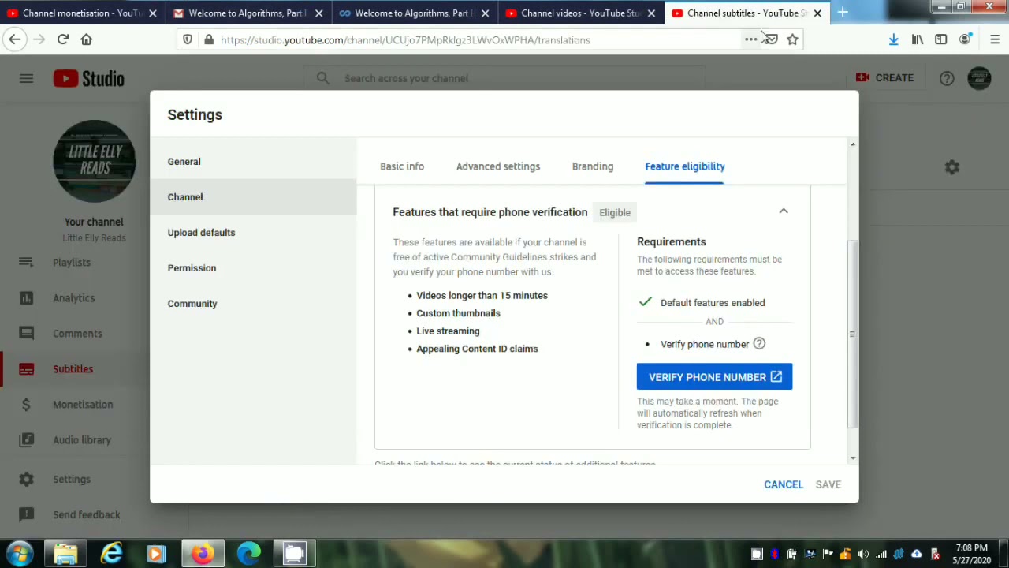Screen dimensions: 1009x568
Task: Open a new browser tab
Action: (x=842, y=13)
